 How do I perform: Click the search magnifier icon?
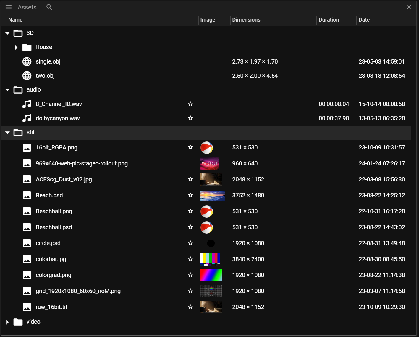tap(49, 7)
